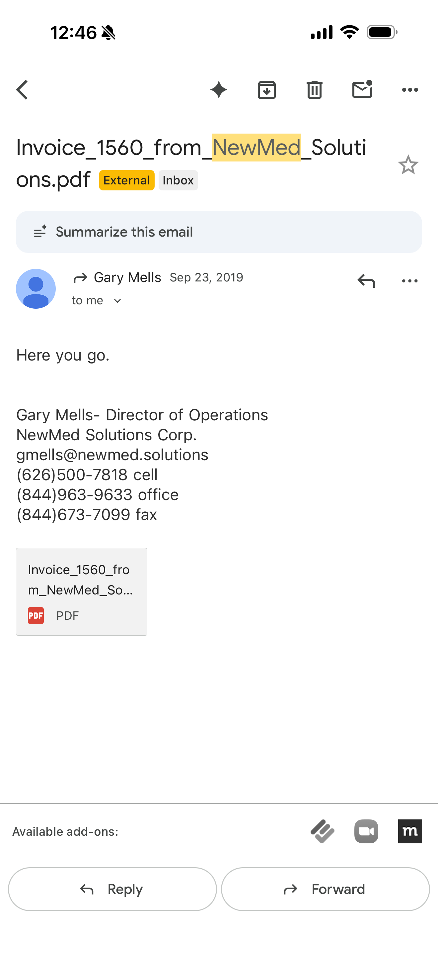The image size is (438, 953).
Task: Expand recipient details next to "to me"
Action: [x=117, y=301]
